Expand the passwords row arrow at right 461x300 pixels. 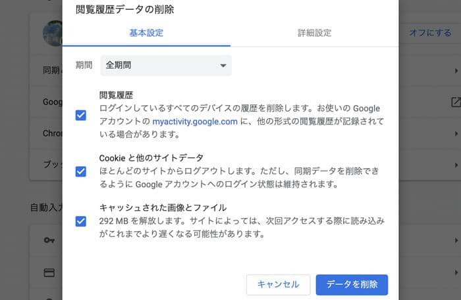tap(456, 240)
